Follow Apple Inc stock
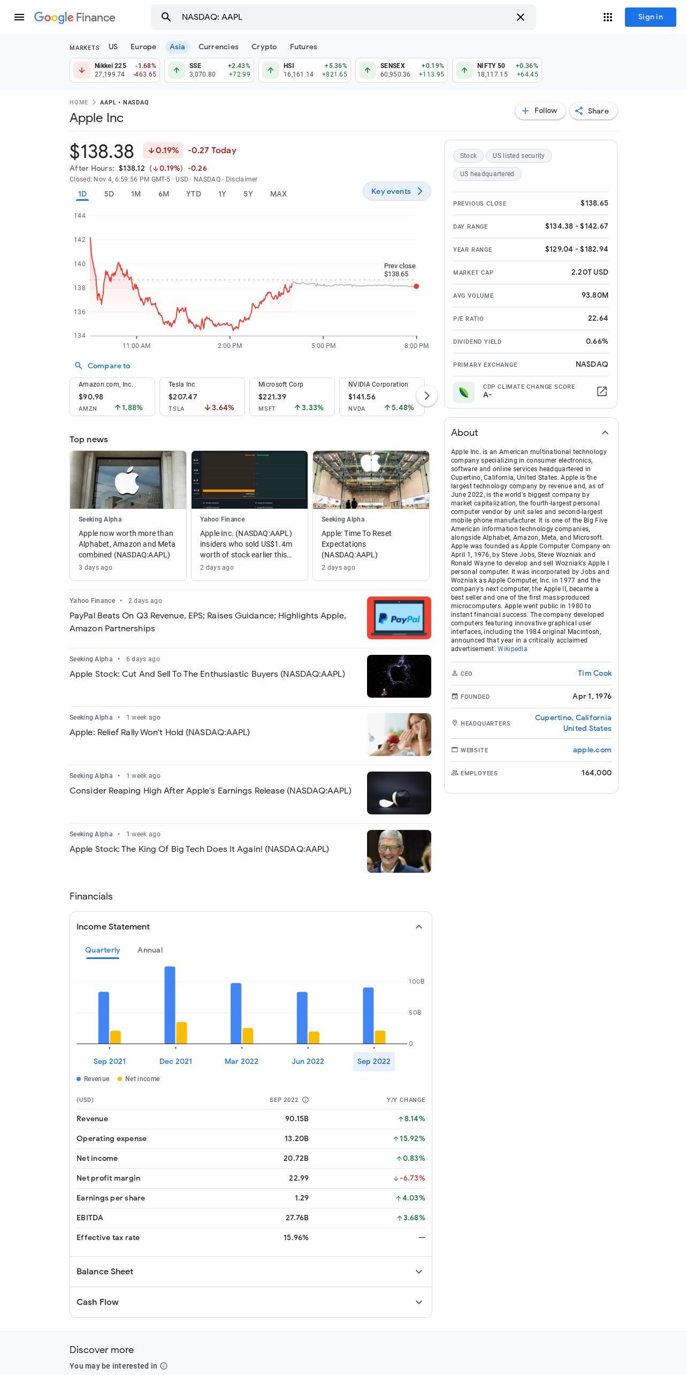Viewport: 687px width, 1375px height. pyautogui.click(x=540, y=111)
